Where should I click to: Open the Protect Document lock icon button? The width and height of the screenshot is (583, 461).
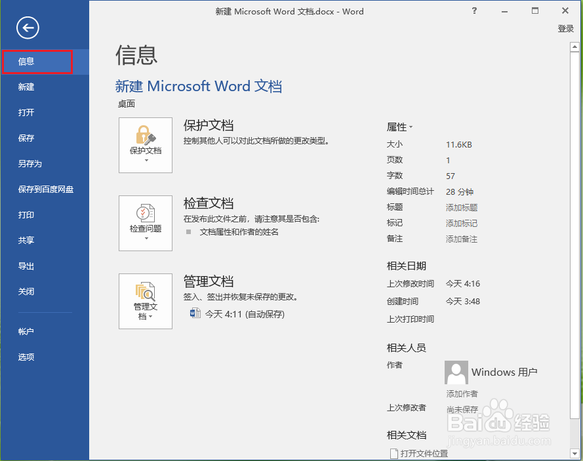tap(146, 146)
